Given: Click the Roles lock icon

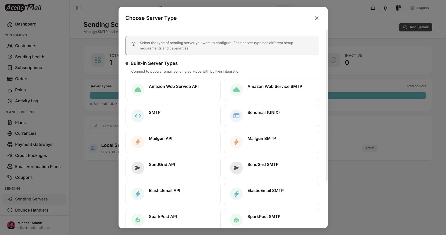Looking at the screenshot, I should point(10,90).
